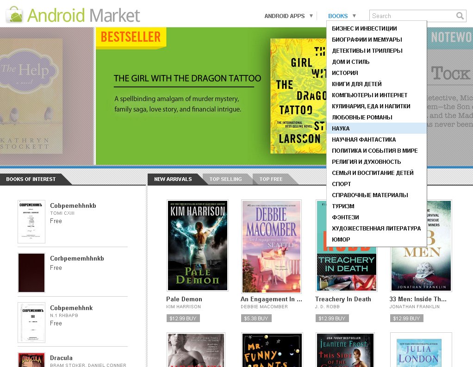Switch to New Arrivals tab
The width and height of the screenshot is (473, 367).
[173, 179]
